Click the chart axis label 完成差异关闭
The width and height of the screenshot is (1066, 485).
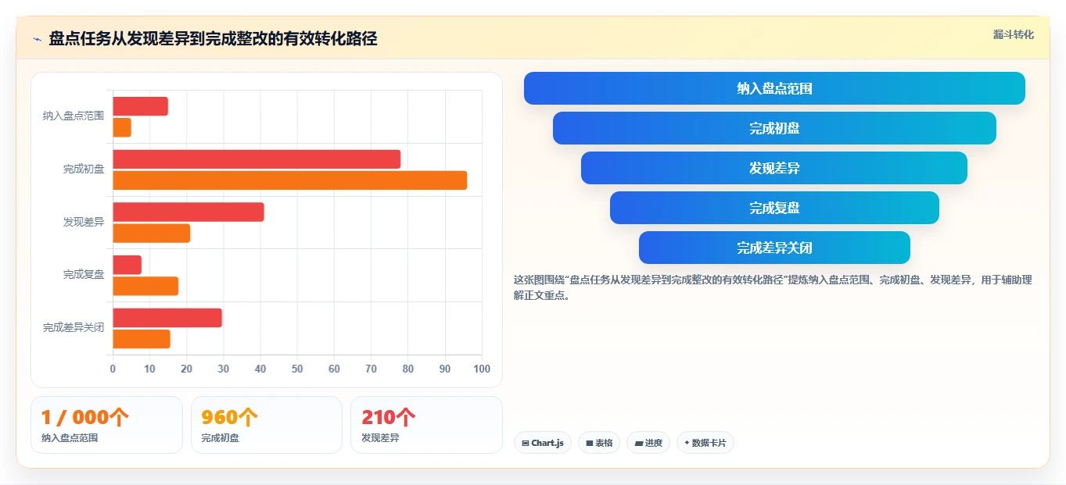(x=74, y=328)
